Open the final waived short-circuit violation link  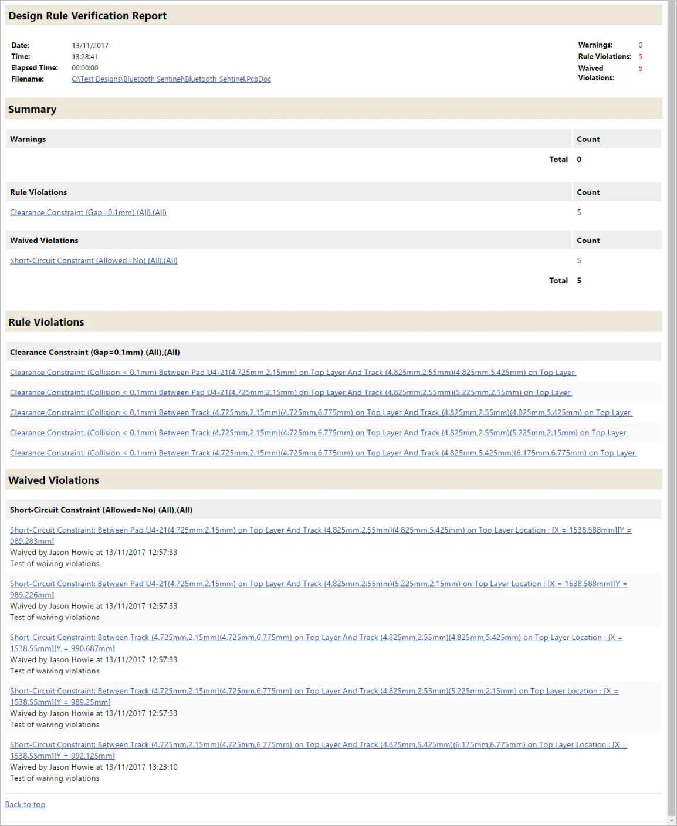[318, 744]
